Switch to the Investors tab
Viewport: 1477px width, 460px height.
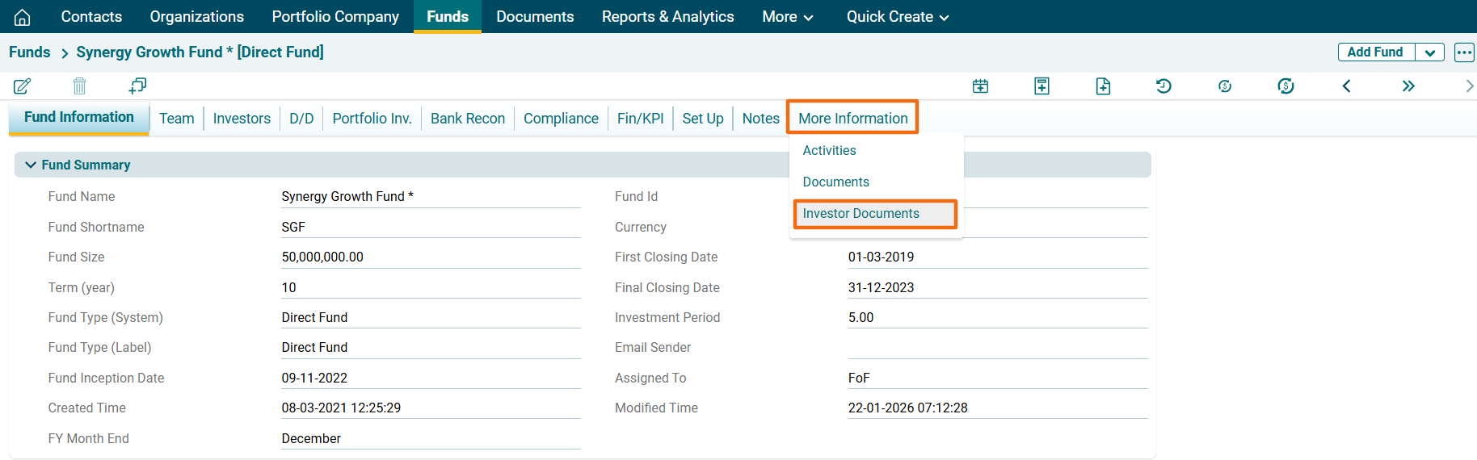click(242, 119)
